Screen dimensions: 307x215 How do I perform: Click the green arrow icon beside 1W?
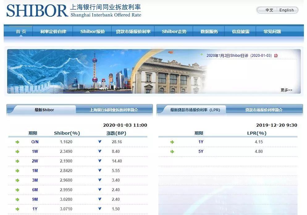click(18, 152)
